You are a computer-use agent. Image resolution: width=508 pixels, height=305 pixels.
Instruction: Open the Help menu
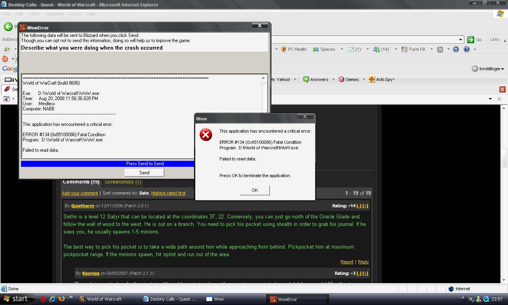click(91, 14)
